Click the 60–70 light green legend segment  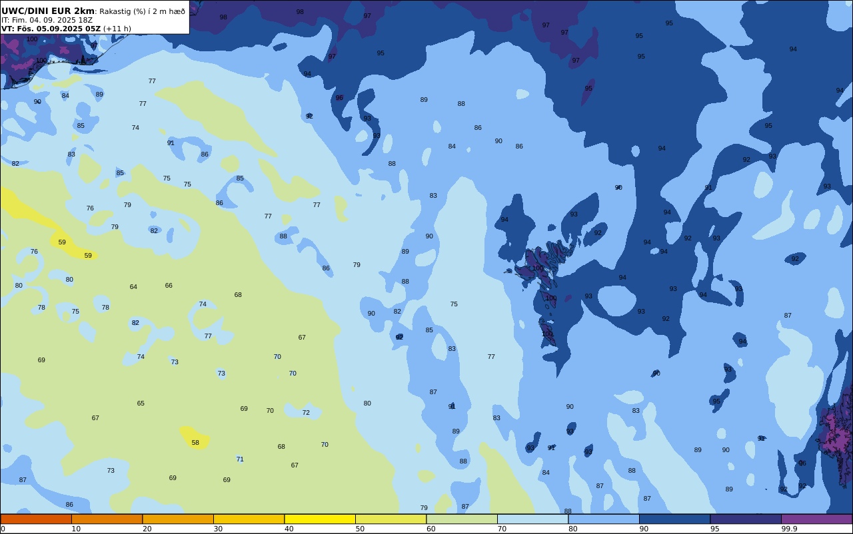pyautogui.click(x=462, y=519)
